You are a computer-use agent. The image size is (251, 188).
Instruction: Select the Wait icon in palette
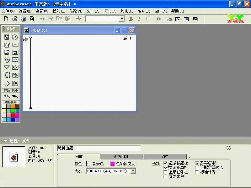7,60
